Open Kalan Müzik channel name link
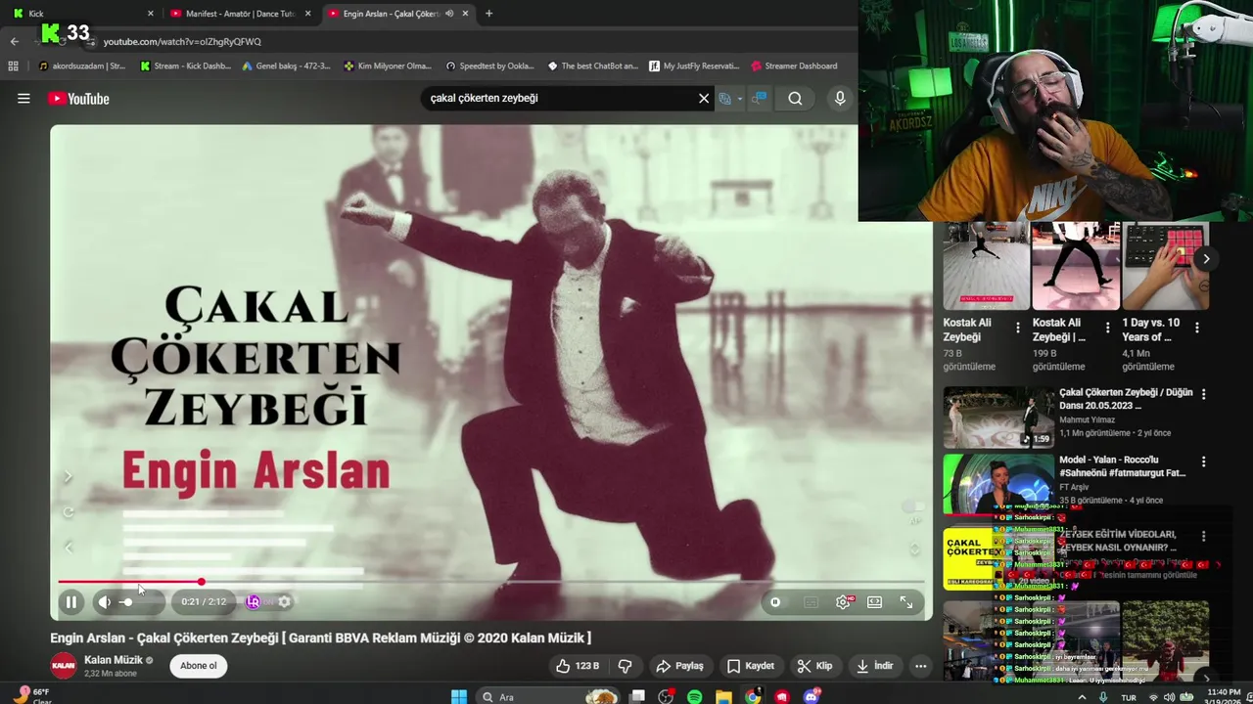The image size is (1253, 704). (x=114, y=660)
